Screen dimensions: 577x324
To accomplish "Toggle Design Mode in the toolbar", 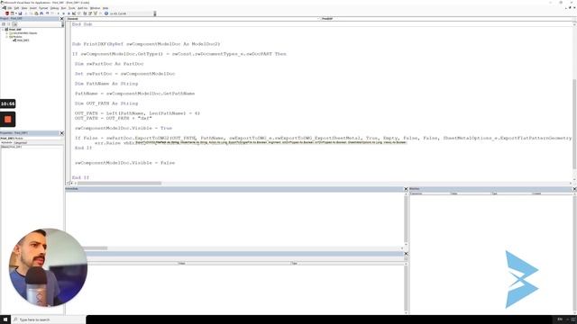I will tap(74, 13).
